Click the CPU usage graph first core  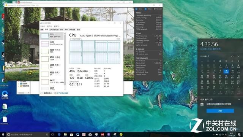pyautogui.click(x=76, y=46)
